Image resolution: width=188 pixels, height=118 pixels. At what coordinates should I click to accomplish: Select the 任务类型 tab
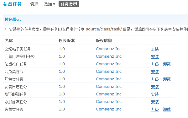pos(69,4)
